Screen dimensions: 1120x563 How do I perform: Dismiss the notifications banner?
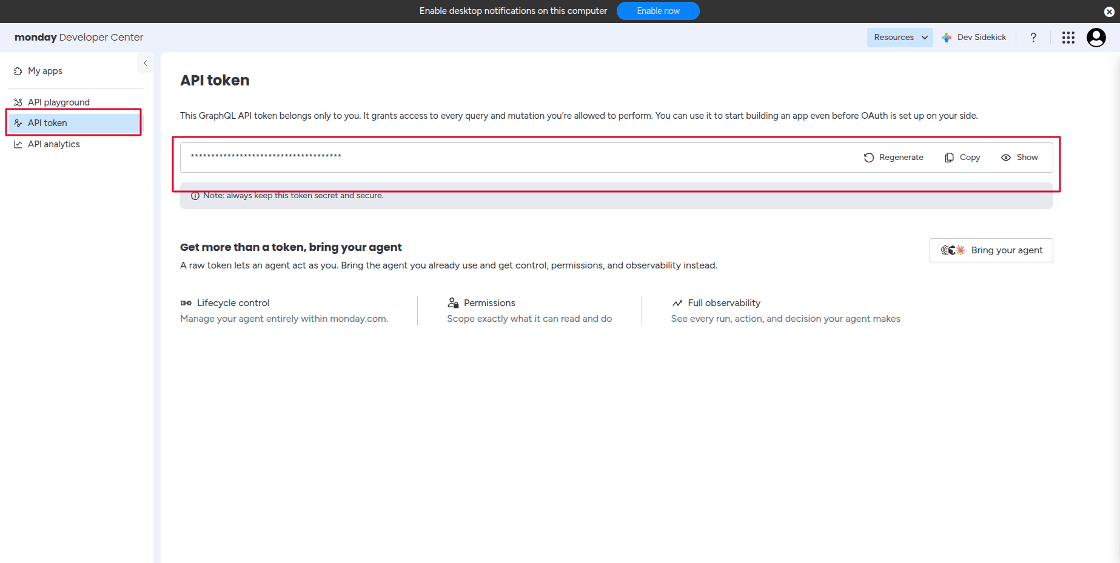coord(1109,12)
